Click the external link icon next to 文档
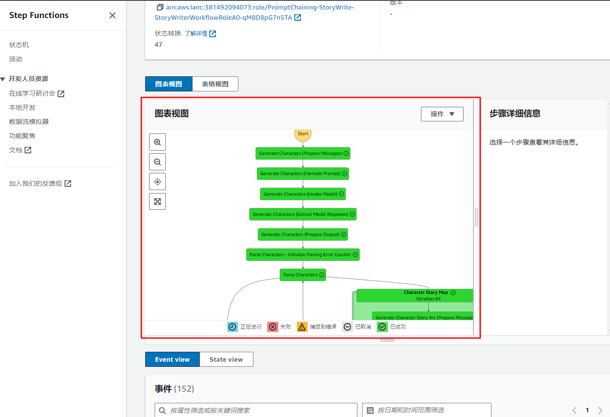This screenshot has width=610, height=417. [28, 150]
